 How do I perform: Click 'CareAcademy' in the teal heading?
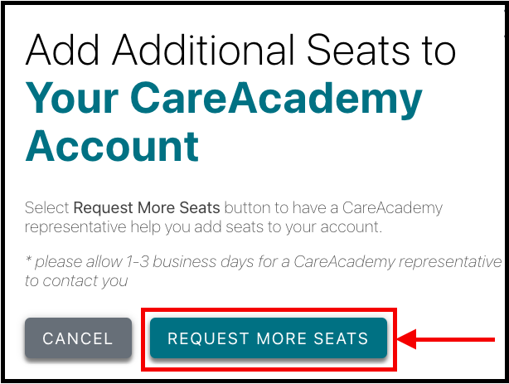[280, 100]
